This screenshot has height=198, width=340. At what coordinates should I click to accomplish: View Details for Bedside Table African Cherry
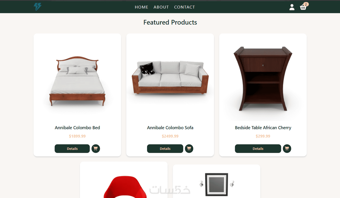pos(258,149)
